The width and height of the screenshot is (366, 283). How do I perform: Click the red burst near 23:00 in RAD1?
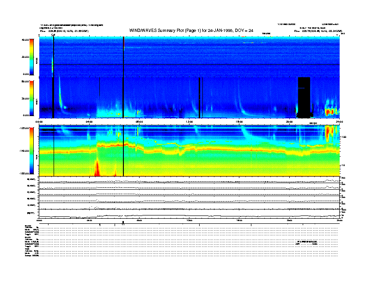(x=330, y=111)
